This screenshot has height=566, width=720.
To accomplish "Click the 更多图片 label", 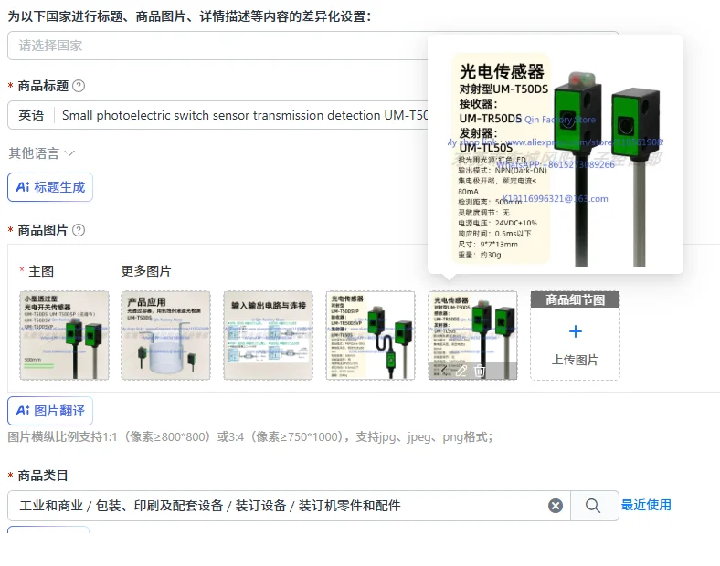I will point(146,271).
